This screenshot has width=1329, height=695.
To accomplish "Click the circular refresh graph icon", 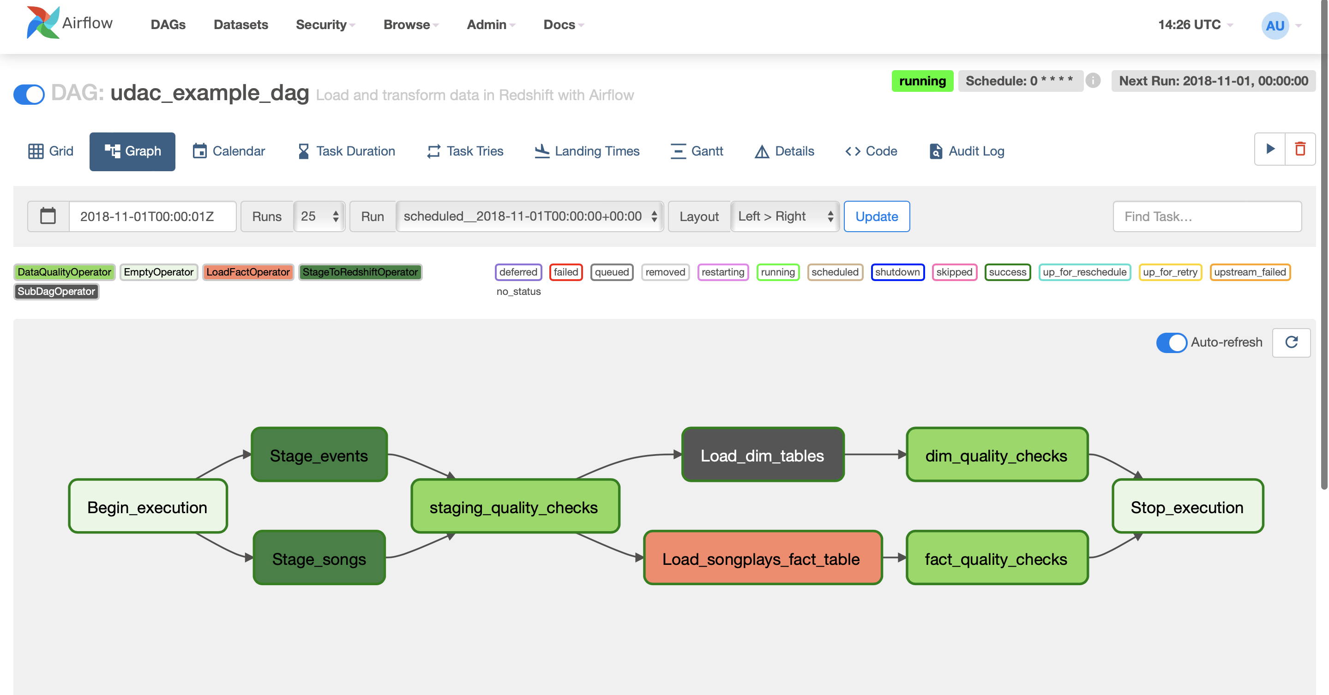I will 1291,342.
